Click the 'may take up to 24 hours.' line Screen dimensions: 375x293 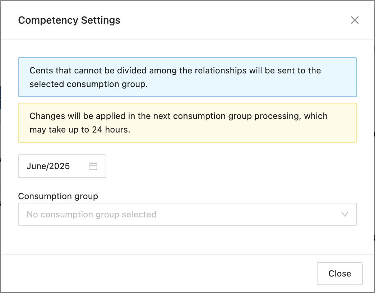point(80,130)
